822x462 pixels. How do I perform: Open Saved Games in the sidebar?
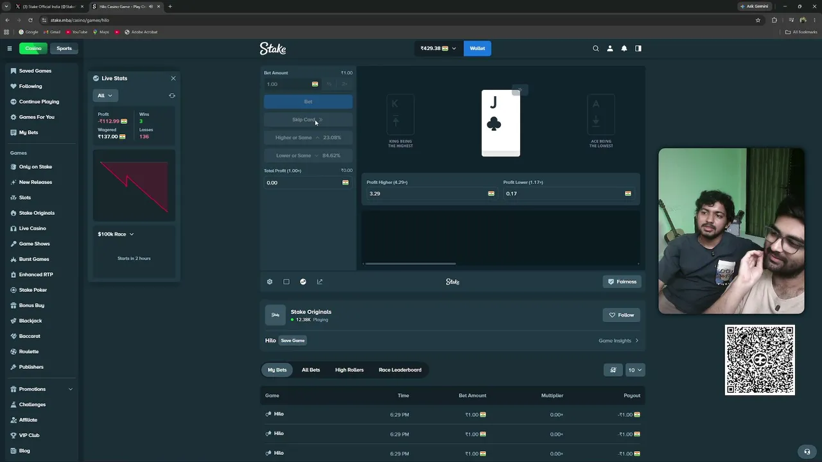(35, 71)
